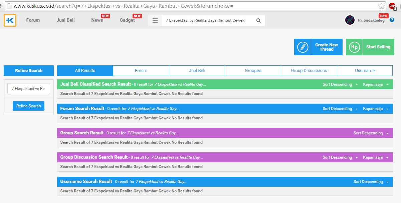Click the Hi, budakbaleg user link

pyautogui.click(x=371, y=20)
